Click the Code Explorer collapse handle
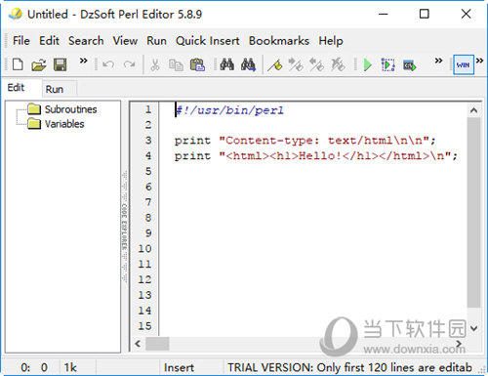 pos(125,227)
